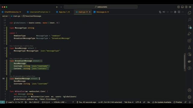Viewport: 193px width, 108px height.
Task: Open remote window indicator in status bar
Action: (x=2, y=102)
